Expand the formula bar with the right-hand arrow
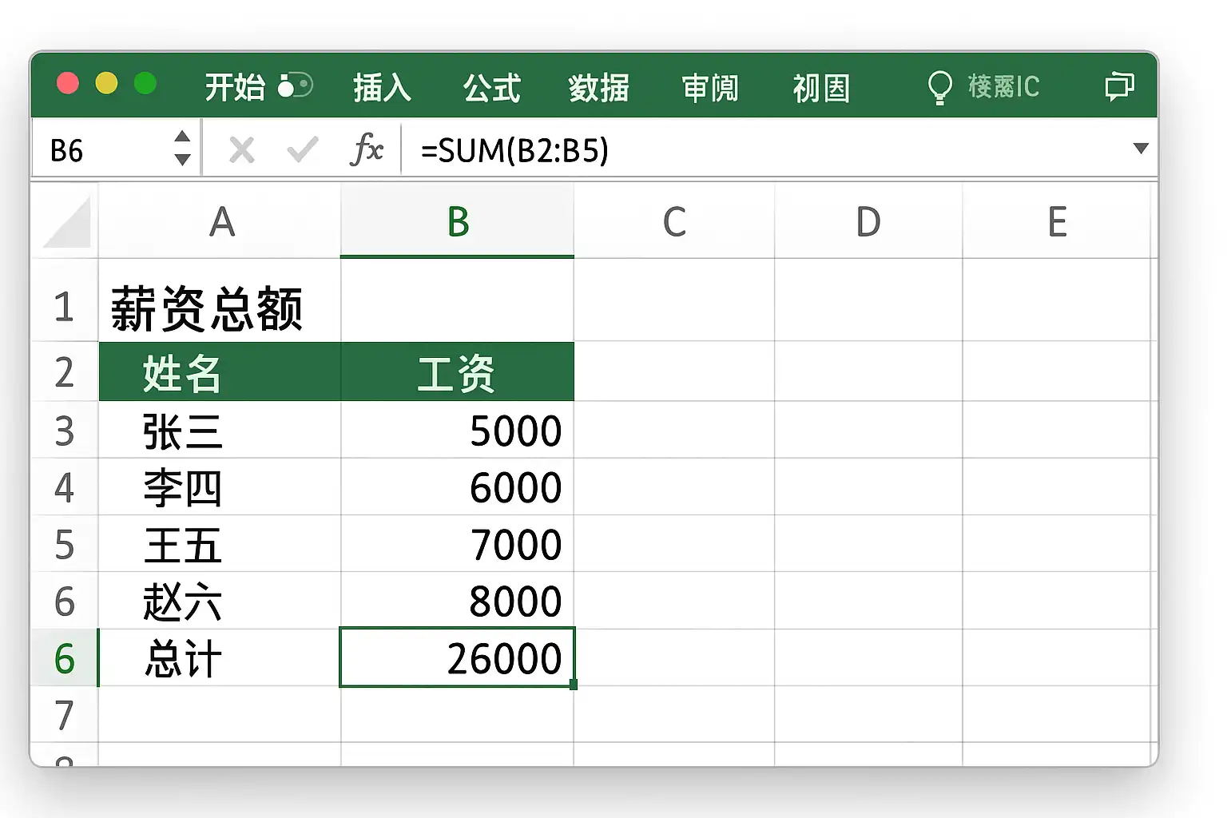This screenshot has width=1227, height=818. click(1141, 149)
